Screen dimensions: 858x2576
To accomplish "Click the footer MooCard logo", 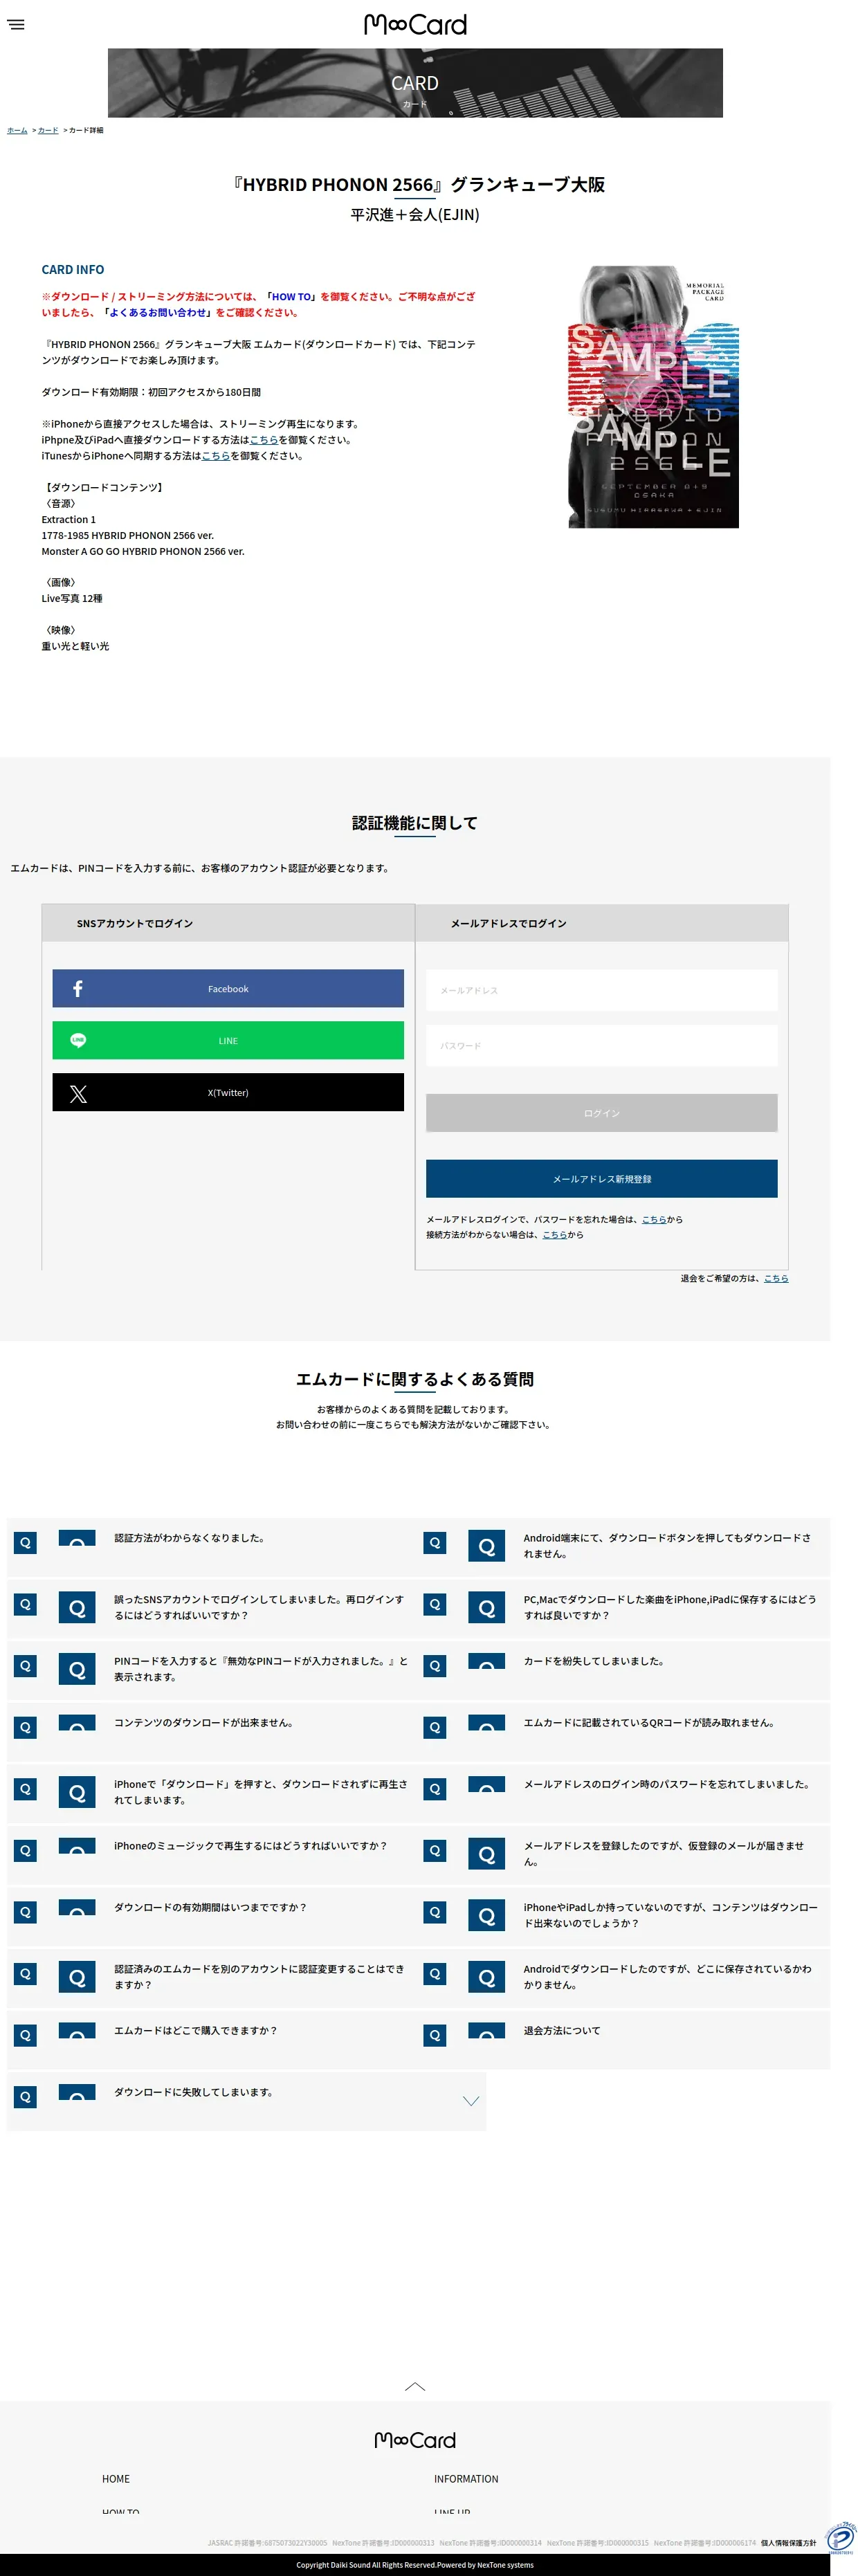I will (415, 2440).
